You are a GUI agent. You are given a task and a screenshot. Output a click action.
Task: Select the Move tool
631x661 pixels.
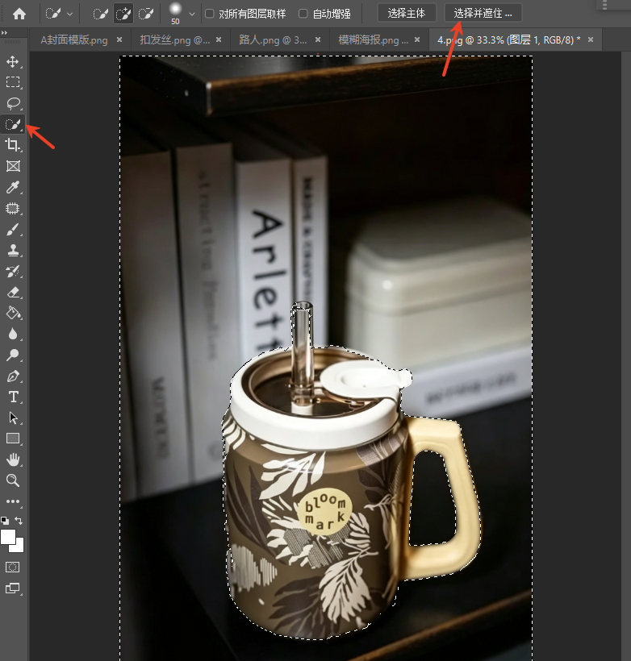tap(13, 61)
